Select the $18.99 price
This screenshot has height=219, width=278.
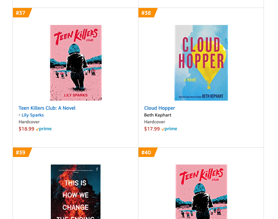coord(27,129)
